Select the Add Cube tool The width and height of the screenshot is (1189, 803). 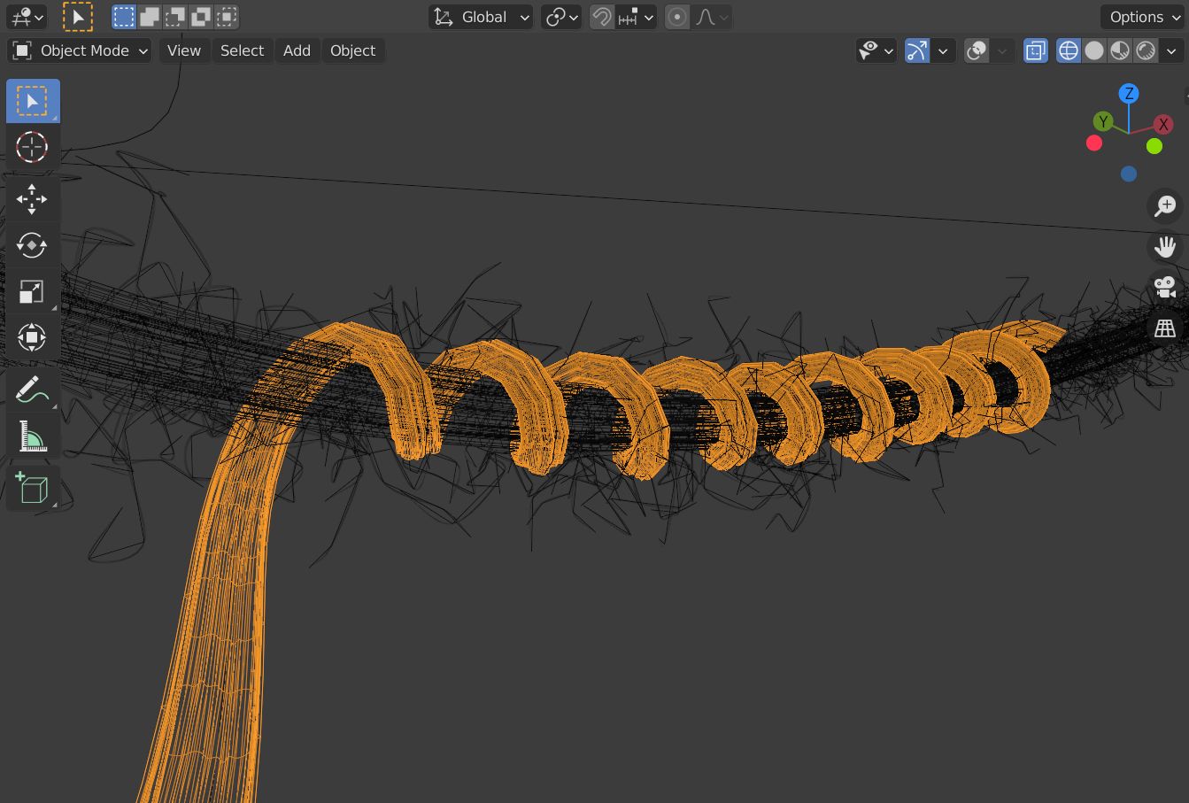pyautogui.click(x=32, y=488)
